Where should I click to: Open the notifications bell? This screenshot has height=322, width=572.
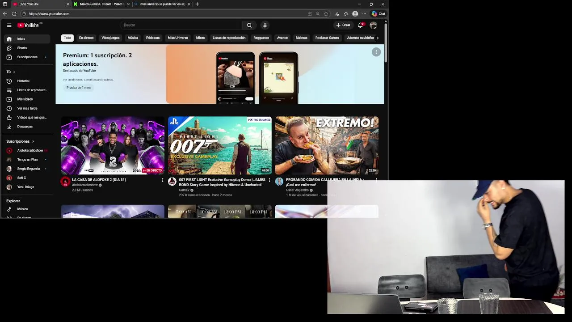pyautogui.click(x=361, y=25)
